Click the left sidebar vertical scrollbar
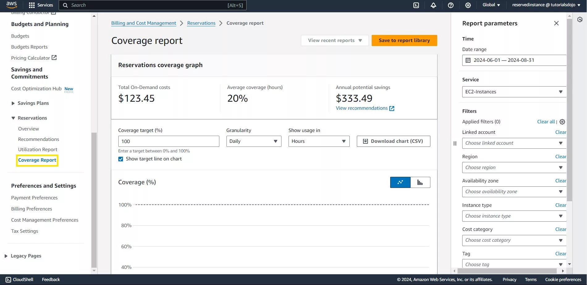 coord(94,200)
